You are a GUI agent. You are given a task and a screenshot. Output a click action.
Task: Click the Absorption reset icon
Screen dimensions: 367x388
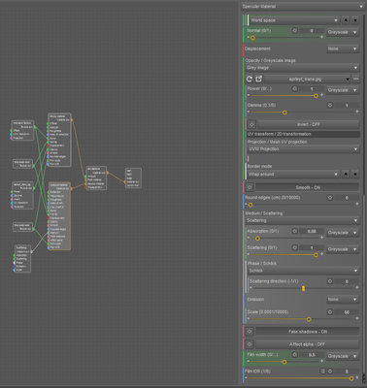pyautogui.click(x=294, y=231)
